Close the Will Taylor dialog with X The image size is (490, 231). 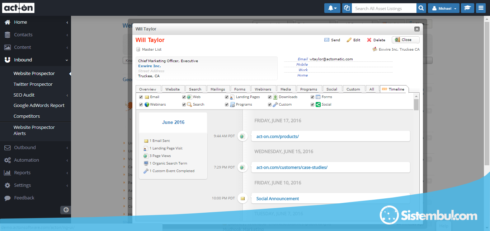[417, 29]
